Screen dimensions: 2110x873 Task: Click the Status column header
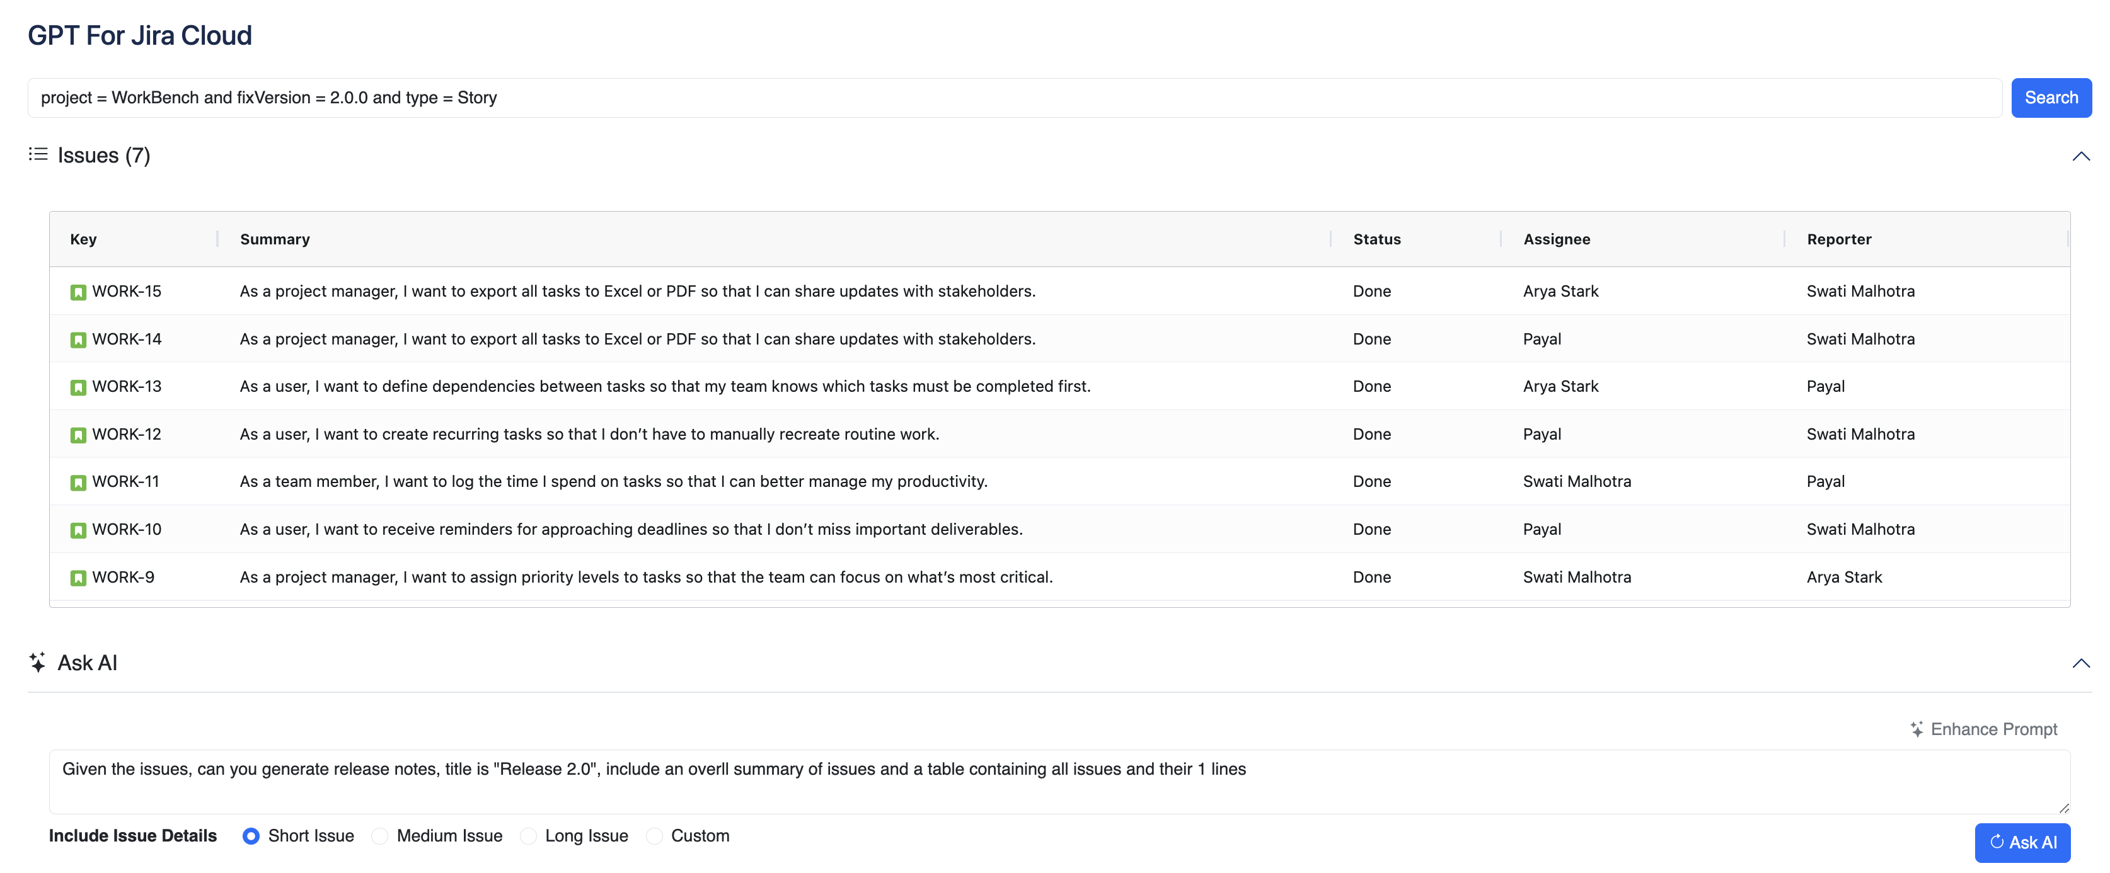[1376, 239]
